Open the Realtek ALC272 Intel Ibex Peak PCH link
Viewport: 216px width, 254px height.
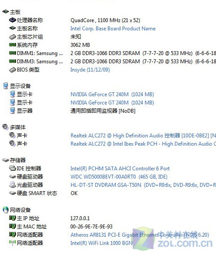tap(143, 144)
